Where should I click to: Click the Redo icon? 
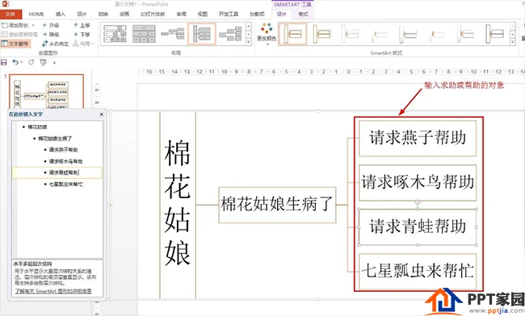pos(31,62)
